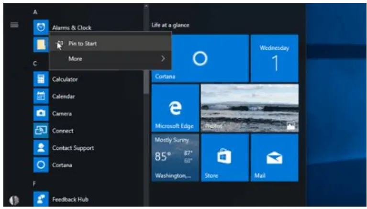This screenshot has width=367, height=209.
Task: Open the Store tile
Action: pos(225,157)
